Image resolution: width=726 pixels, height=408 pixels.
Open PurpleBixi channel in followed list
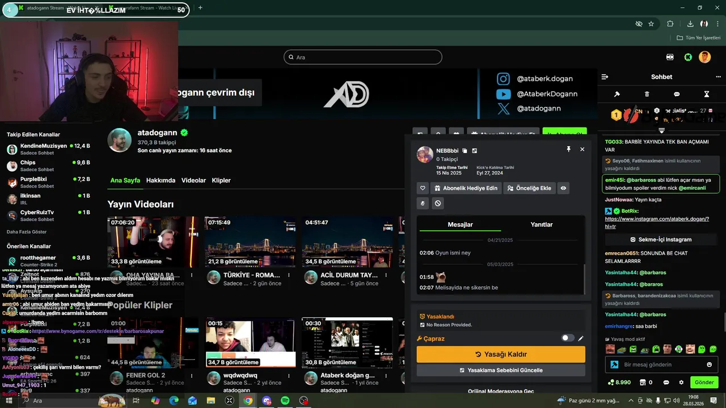click(x=48, y=182)
